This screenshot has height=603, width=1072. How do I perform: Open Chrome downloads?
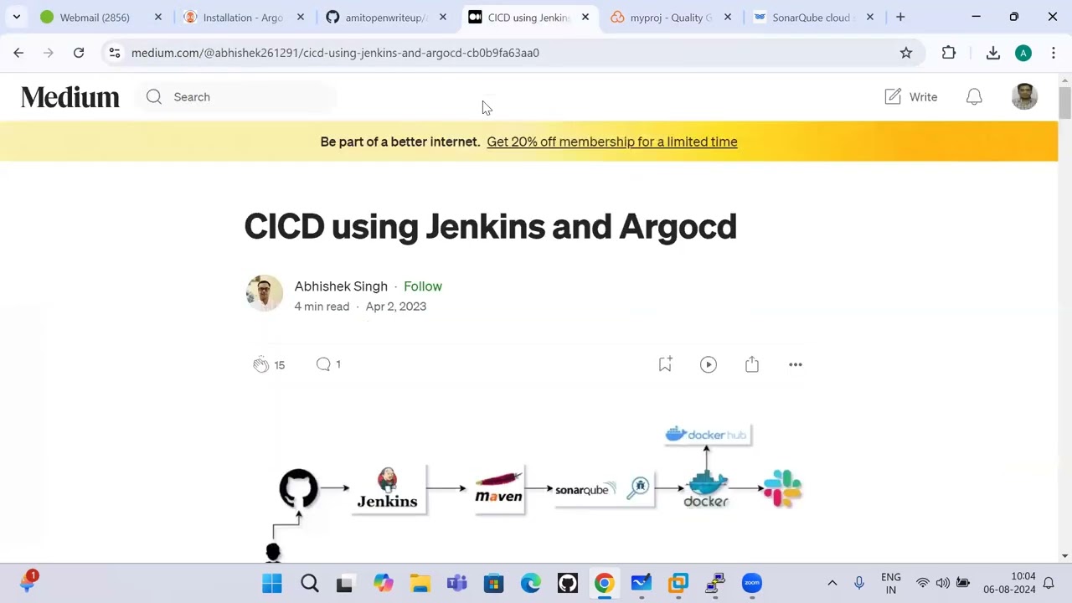(993, 53)
